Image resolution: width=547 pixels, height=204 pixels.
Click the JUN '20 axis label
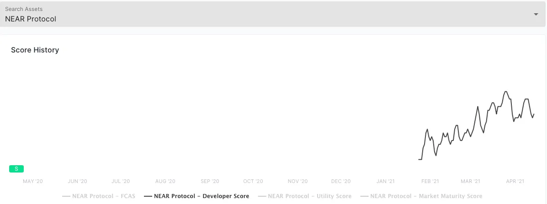[77, 181]
